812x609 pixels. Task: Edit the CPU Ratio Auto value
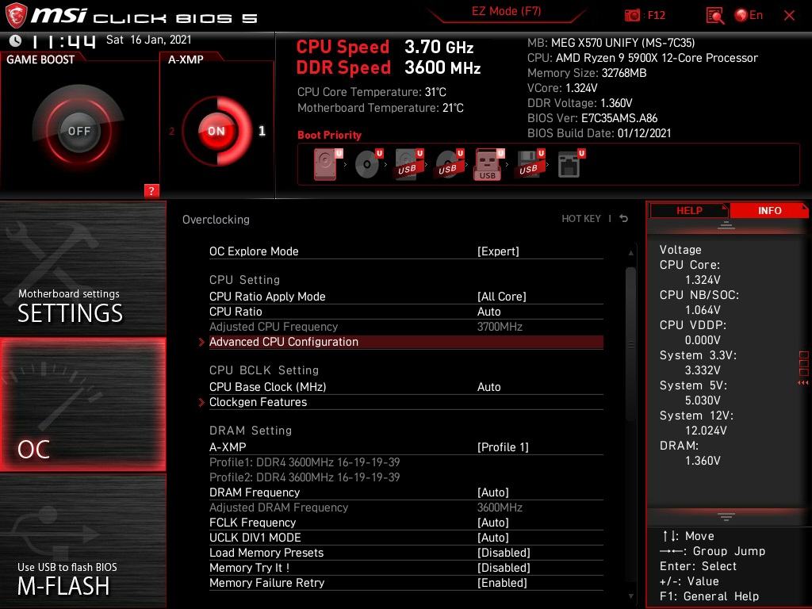point(406,311)
